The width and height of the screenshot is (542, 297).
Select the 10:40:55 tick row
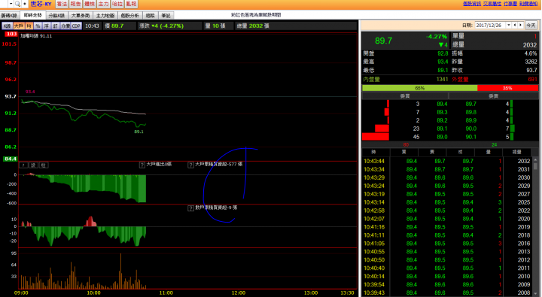447,251
